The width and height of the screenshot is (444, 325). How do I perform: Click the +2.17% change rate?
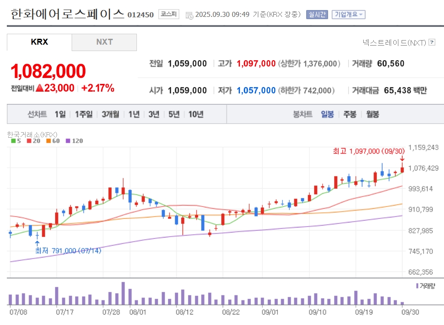pyautogui.click(x=98, y=88)
